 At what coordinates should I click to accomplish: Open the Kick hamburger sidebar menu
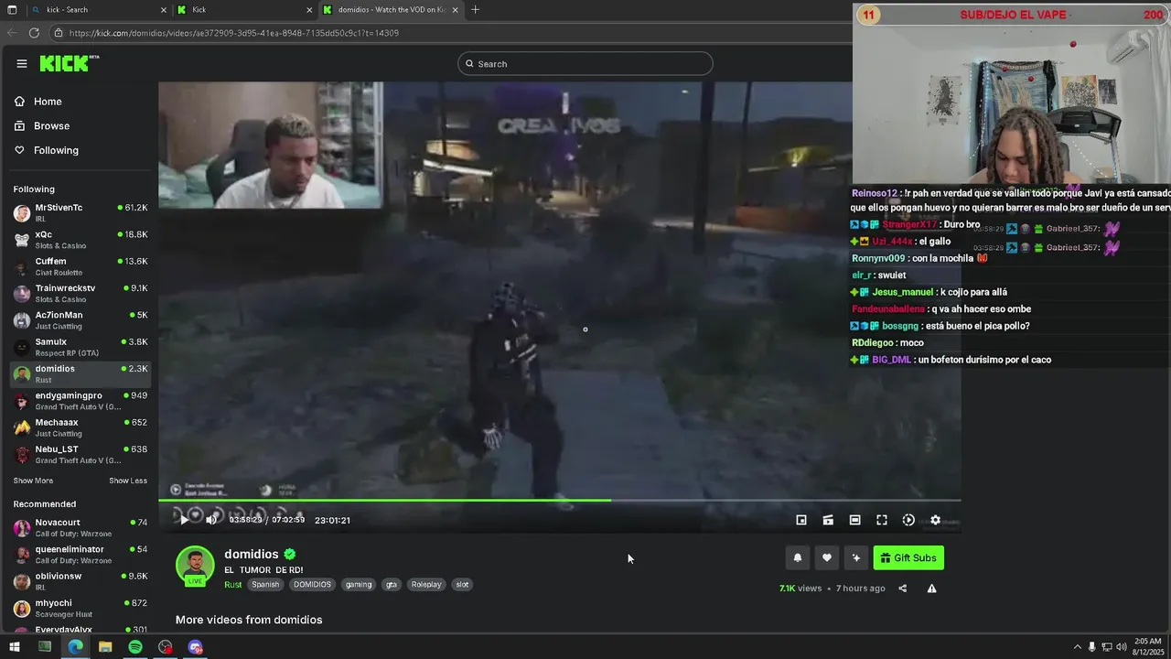(x=22, y=63)
